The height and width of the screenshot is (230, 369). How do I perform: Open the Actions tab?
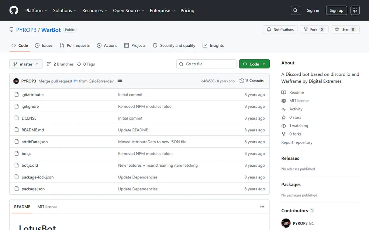point(107,46)
